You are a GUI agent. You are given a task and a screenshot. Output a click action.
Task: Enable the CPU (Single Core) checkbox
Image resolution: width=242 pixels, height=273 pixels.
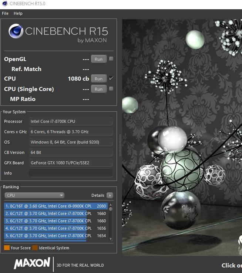click(x=111, y=89)
